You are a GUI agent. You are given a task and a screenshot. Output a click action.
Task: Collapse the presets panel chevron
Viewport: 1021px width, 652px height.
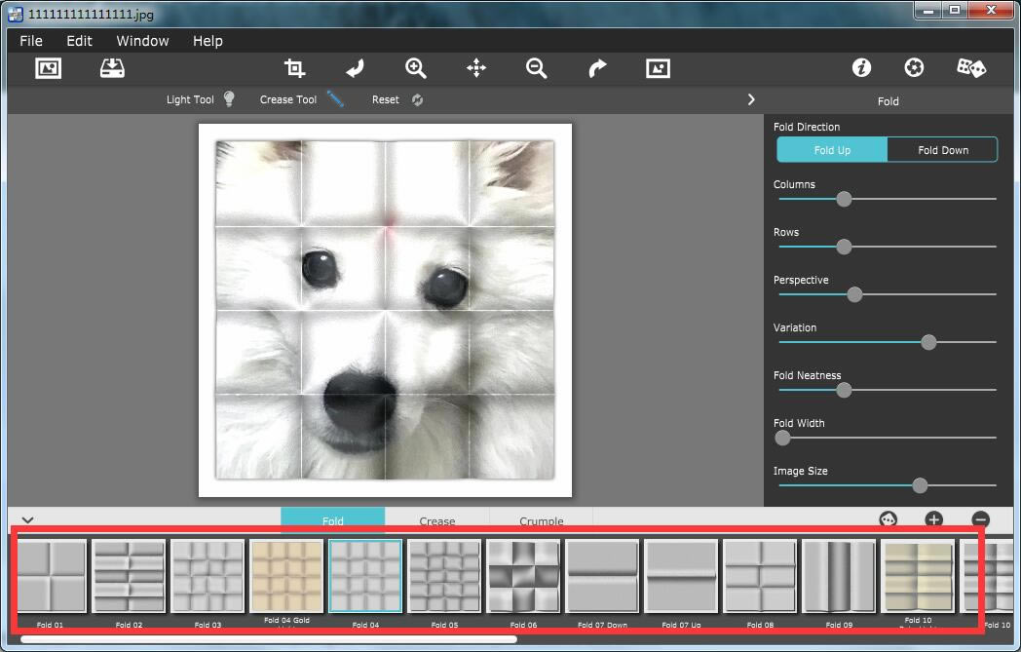click(27, 520)
